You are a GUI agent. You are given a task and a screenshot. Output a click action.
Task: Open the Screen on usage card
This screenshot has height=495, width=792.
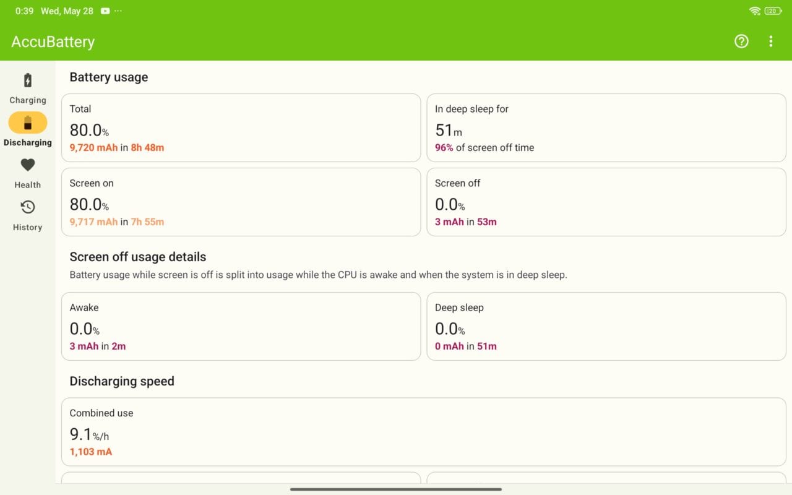[x=241, y=202]
